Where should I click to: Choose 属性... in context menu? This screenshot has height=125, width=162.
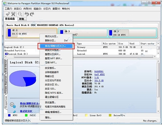tap(56, 118)
